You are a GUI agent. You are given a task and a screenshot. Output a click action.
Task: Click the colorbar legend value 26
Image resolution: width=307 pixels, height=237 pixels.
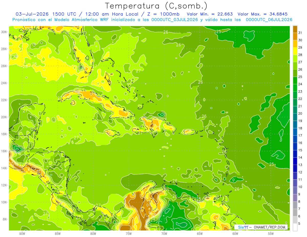pos(300,70)
